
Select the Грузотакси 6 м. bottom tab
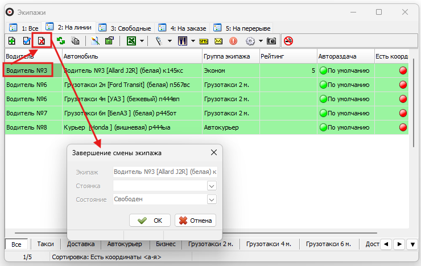[x=328, y=244]
